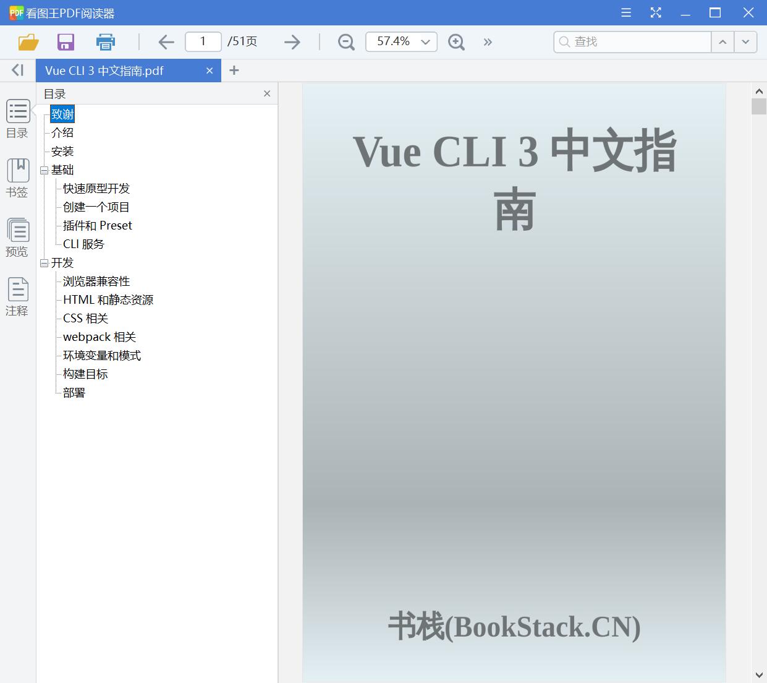
Task: Open the 注释 annotations sidebar panel
Action: pos(18,297)
